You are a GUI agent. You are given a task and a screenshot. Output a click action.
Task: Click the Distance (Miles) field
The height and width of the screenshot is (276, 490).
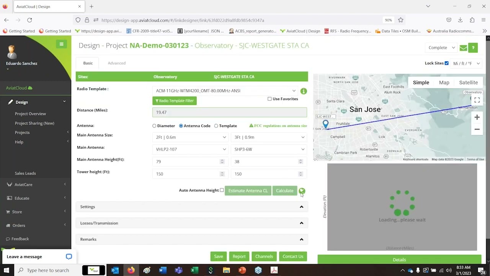click(x=230, y=112)
